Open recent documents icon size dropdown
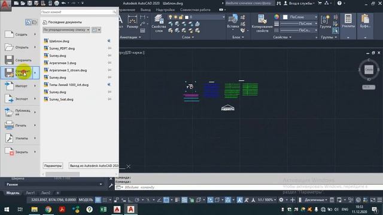 (96, 30)
